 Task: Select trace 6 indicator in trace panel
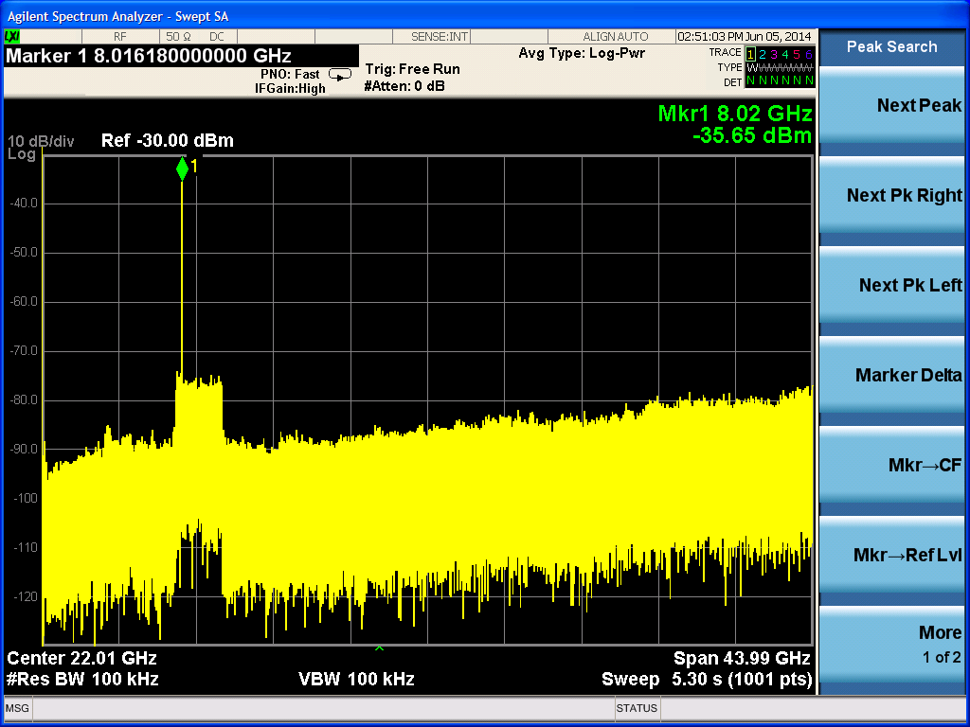point(809,54)
